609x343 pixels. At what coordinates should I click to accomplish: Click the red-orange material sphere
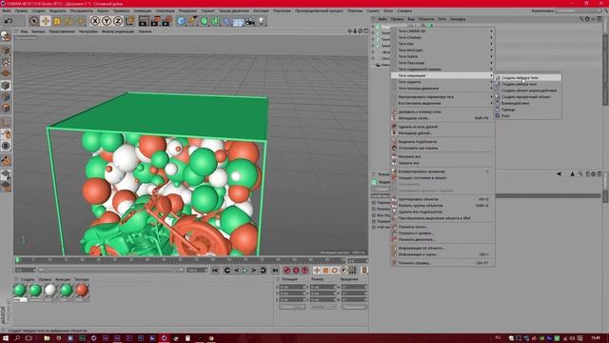[x=82, y=290]
